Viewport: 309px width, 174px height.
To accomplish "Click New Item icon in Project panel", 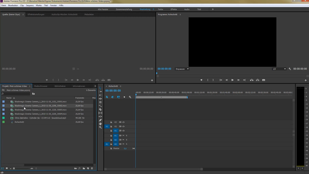I will coord(88,169).
